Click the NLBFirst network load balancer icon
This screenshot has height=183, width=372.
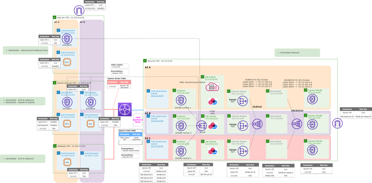[257, 124]
